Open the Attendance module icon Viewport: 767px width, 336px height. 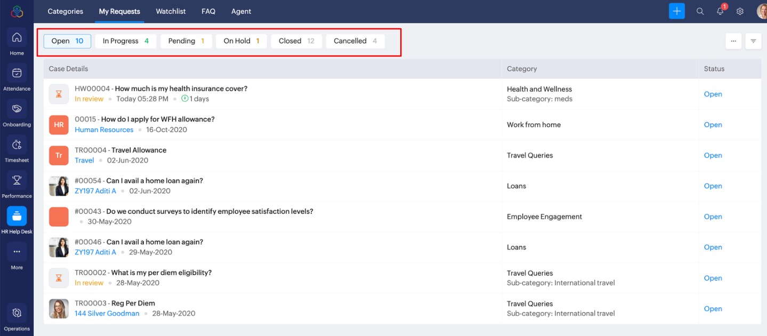click(17, 74)
